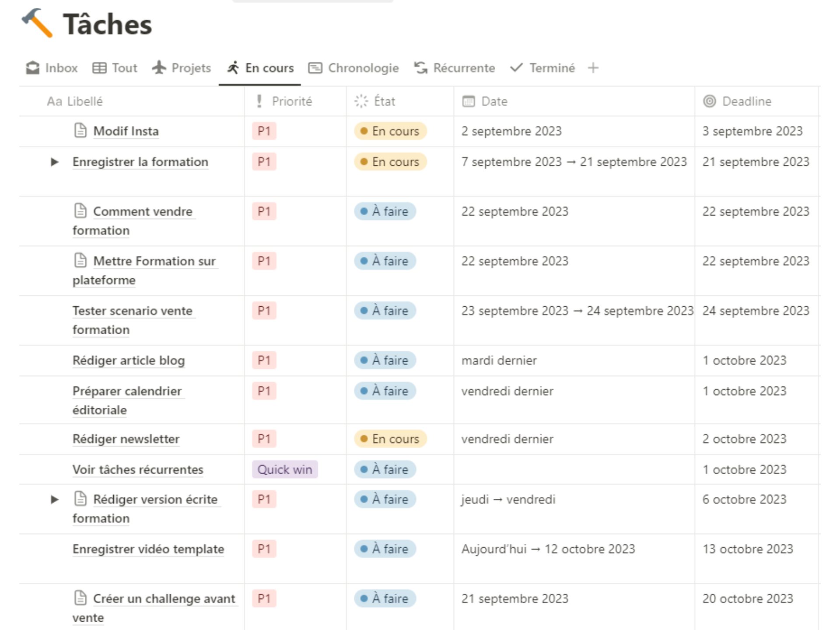The height and width of the screenshot is (630, 840).
Task: Go to the Terminé tab
Action: click(x=542, y=68)
